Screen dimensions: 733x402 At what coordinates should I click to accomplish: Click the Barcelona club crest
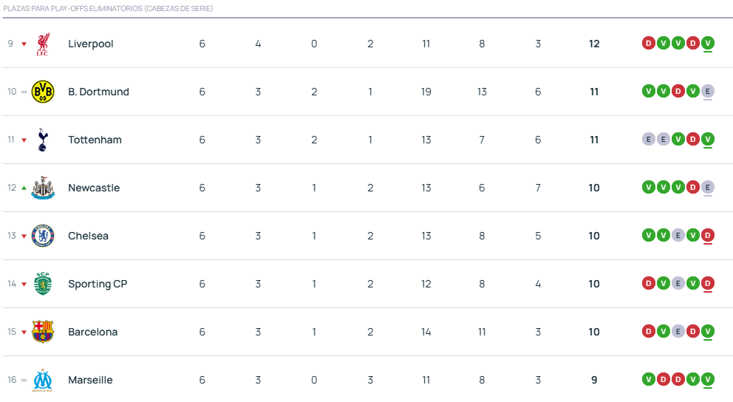click(x=43, y=332)
